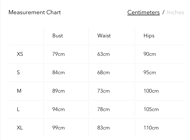190x140 pixels.
Task: Click the Waist column header
Action: click(x=104, y=36)
